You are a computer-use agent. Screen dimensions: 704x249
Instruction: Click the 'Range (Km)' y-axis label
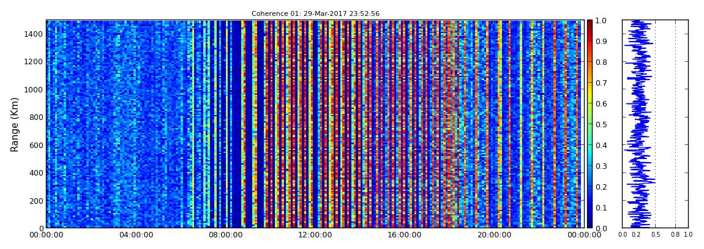coord(15,124)
